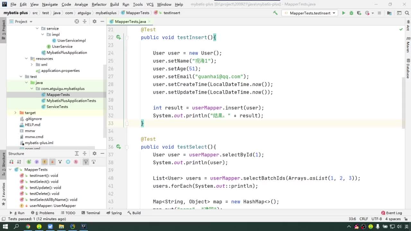Image resolution: width=411 pixels, height=231 pixels.
Task: Click the CRLF line separator in status bar
Action: pyautogui.click(x=364, y=219)
